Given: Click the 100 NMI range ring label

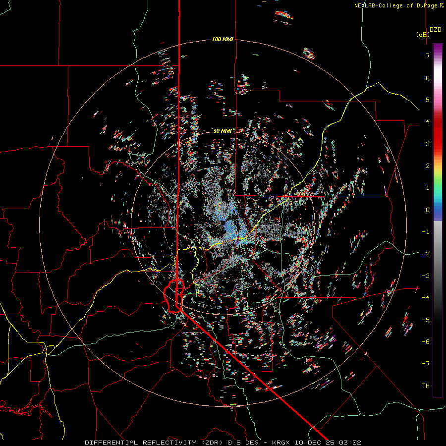Looking at the screenshot, I should pos(223,39).
